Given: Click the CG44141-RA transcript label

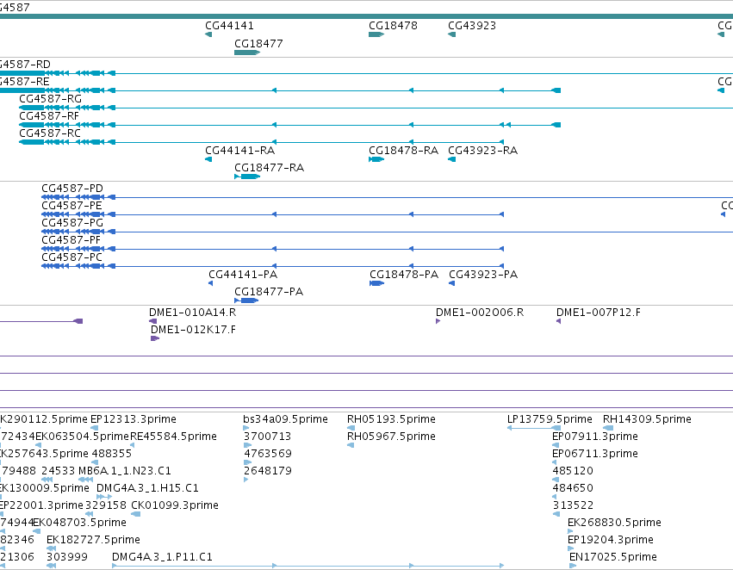Looking at the screenshot, I should click(239, 151).
